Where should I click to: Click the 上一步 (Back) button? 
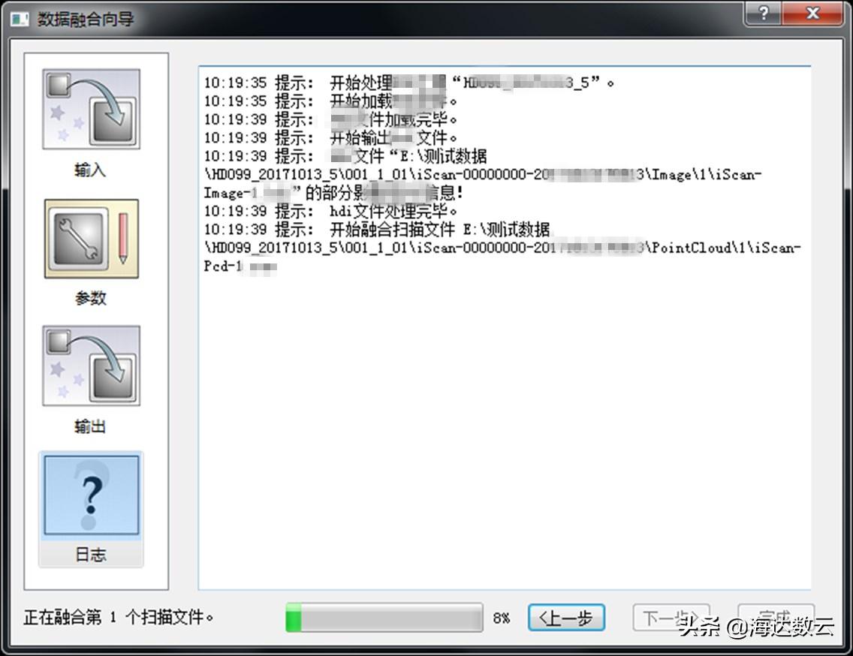(x=565, y=617)
